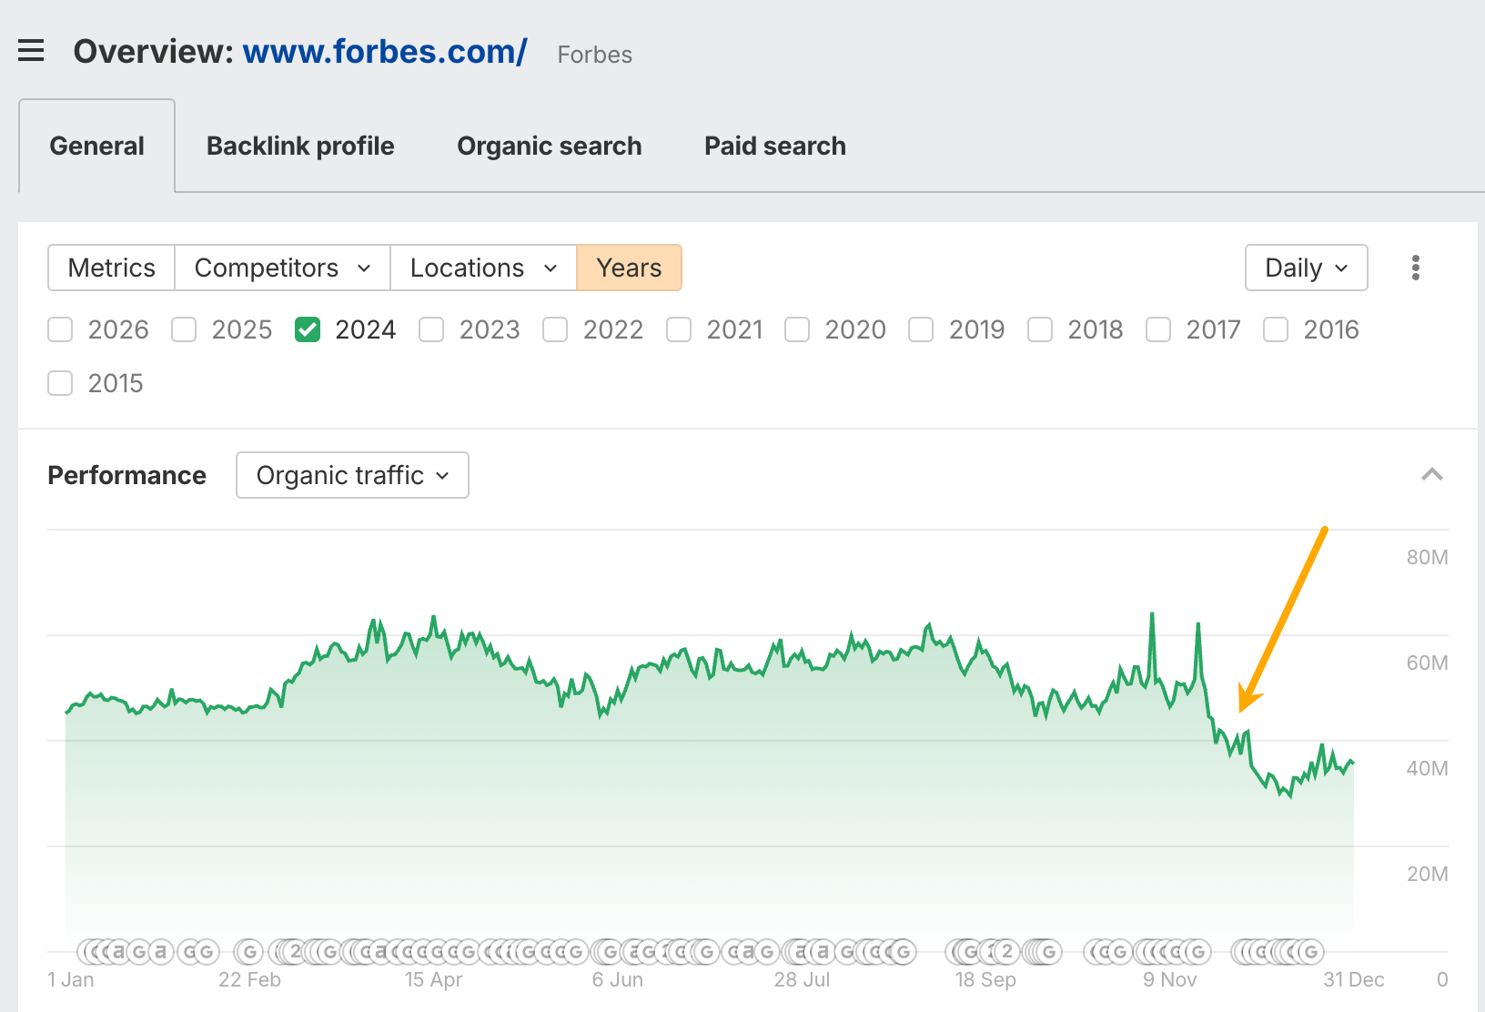Enable the 2020 year checkbox

click(x=797, y=329)
